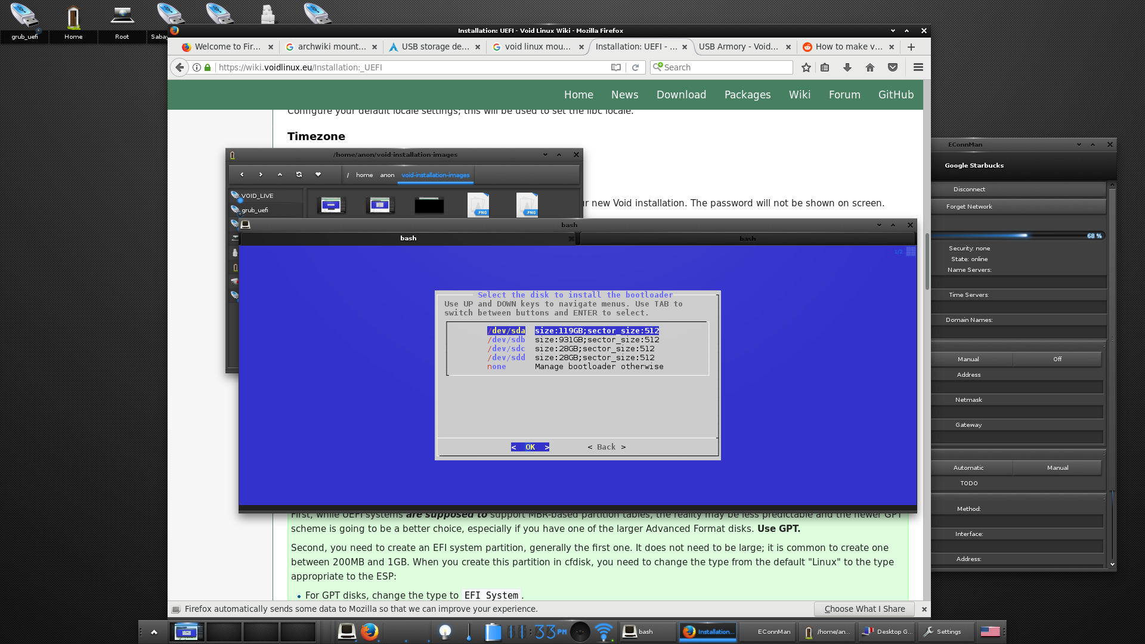Click the backlight bulb shelf icon

[445, 631]
